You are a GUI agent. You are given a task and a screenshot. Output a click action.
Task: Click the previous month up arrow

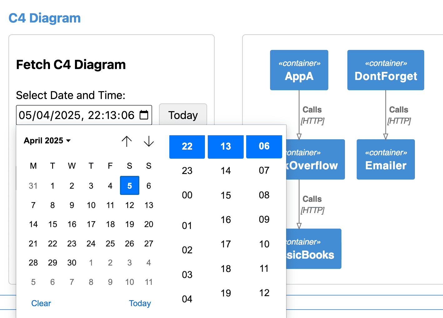[x=127, y=141]
